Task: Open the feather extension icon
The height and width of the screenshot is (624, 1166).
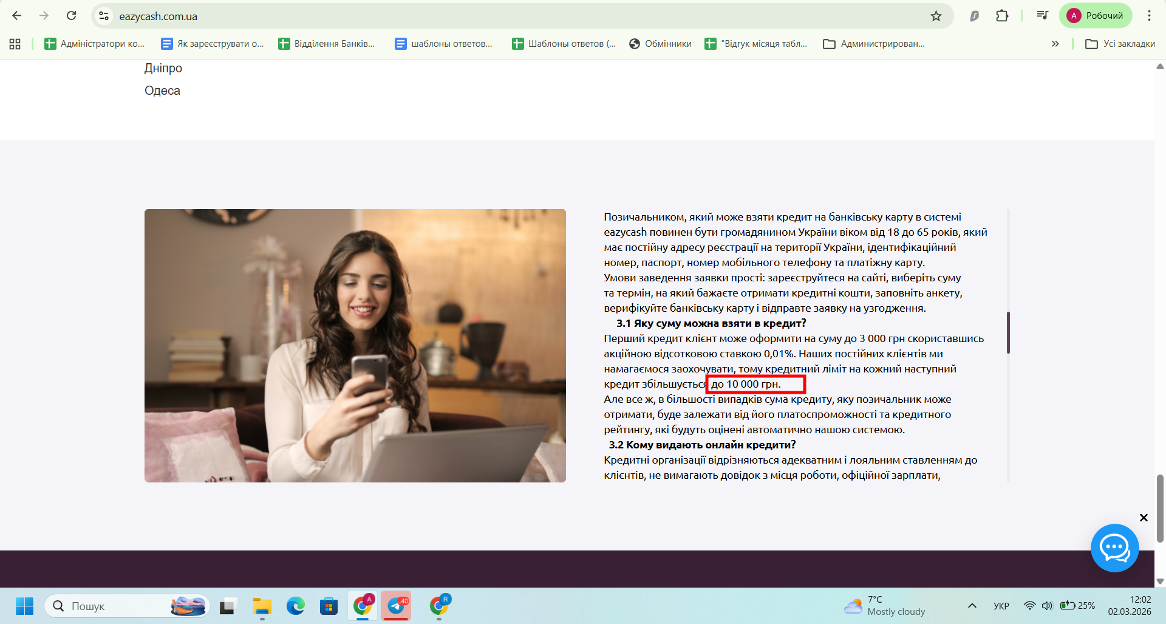Action: pos(974,16)
